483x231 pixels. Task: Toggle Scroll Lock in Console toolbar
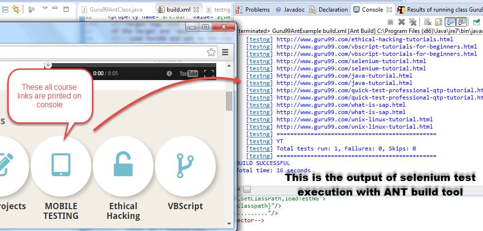438,22
